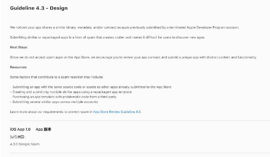Click the paragraph starting "We noticed your app shares"
This screenshot has height=157, width=270.
pyautogui.click(x=125, y=27)
